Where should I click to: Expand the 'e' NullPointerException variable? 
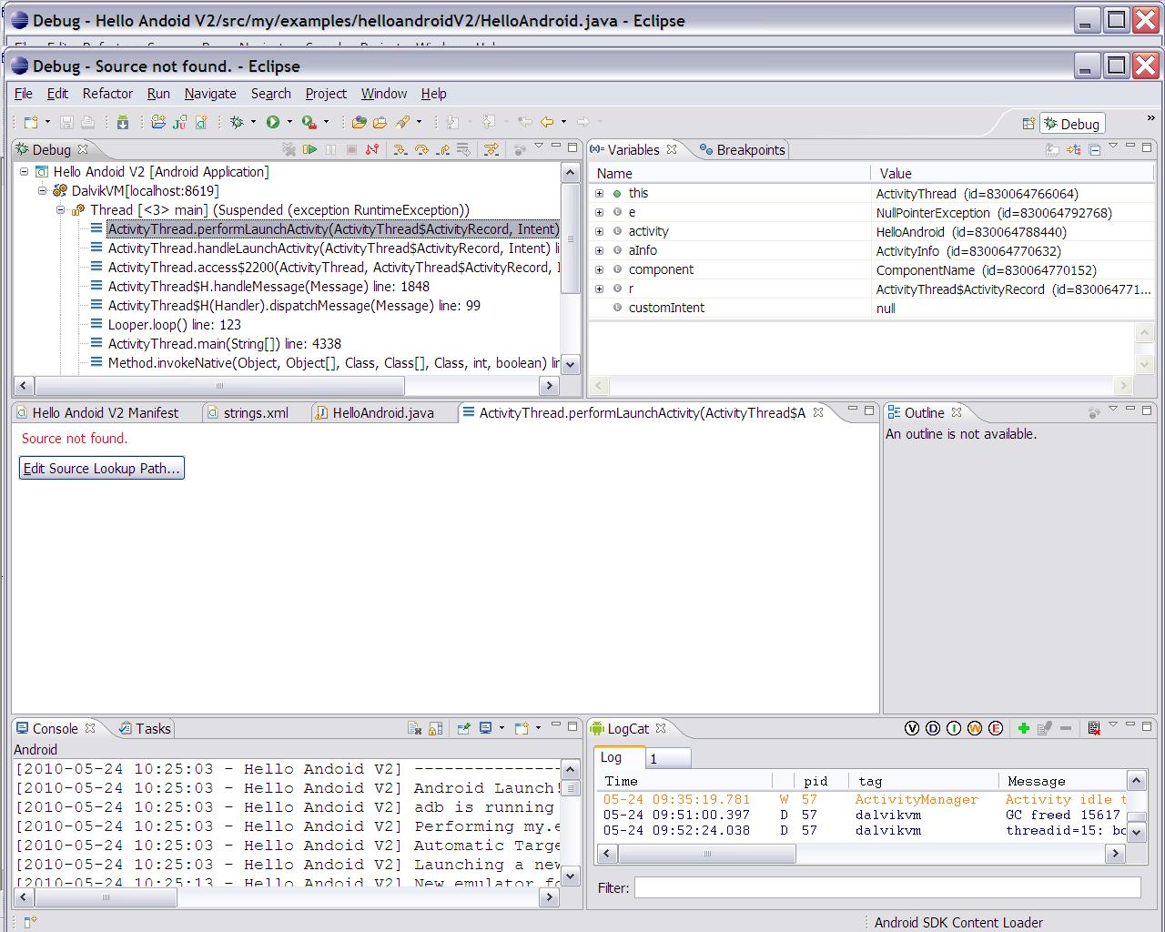click(x=599, y=212)
